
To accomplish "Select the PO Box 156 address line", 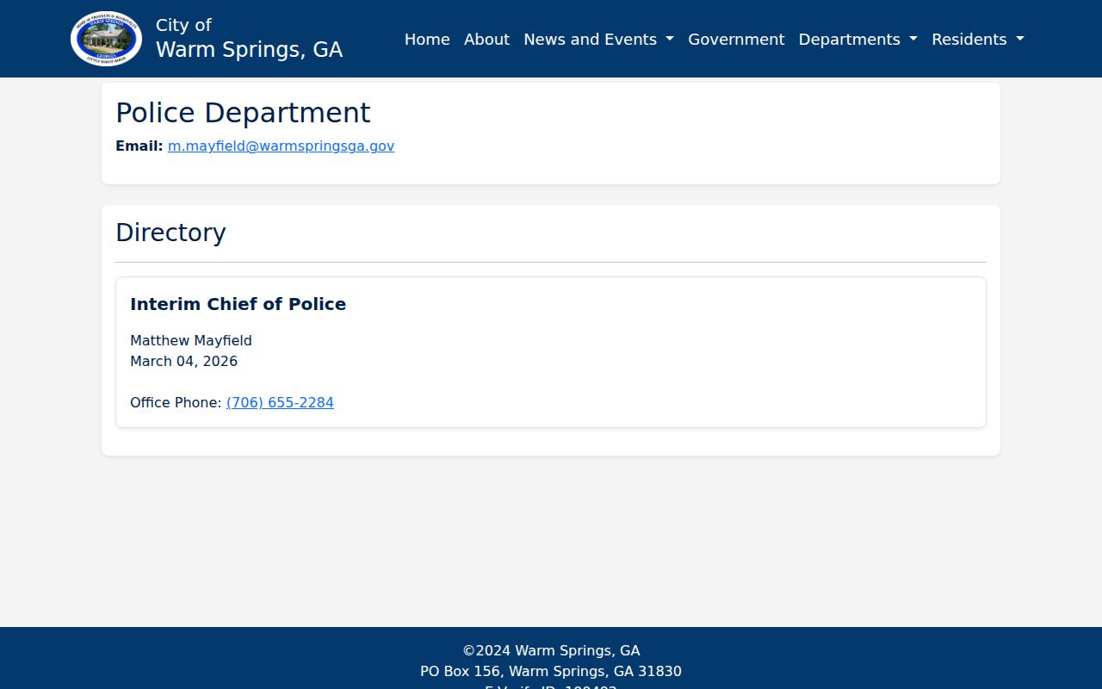I will tap(551, 672).
